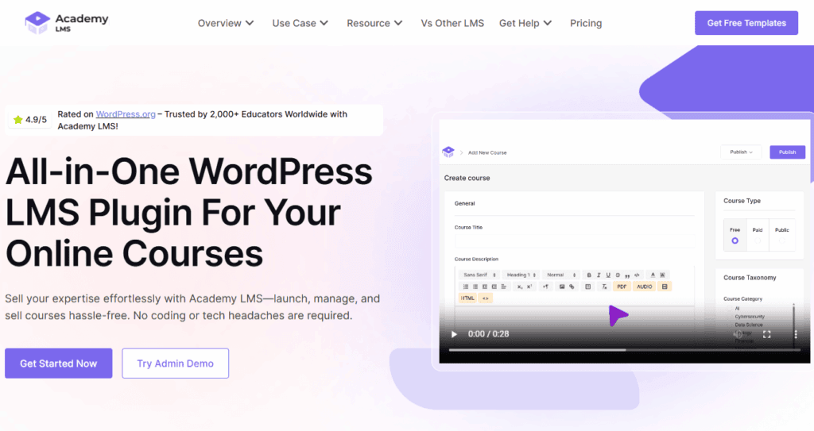814x431 pixels.
Task: Toggle strikethrough in the description toolbar
Action: pos(618,275)
